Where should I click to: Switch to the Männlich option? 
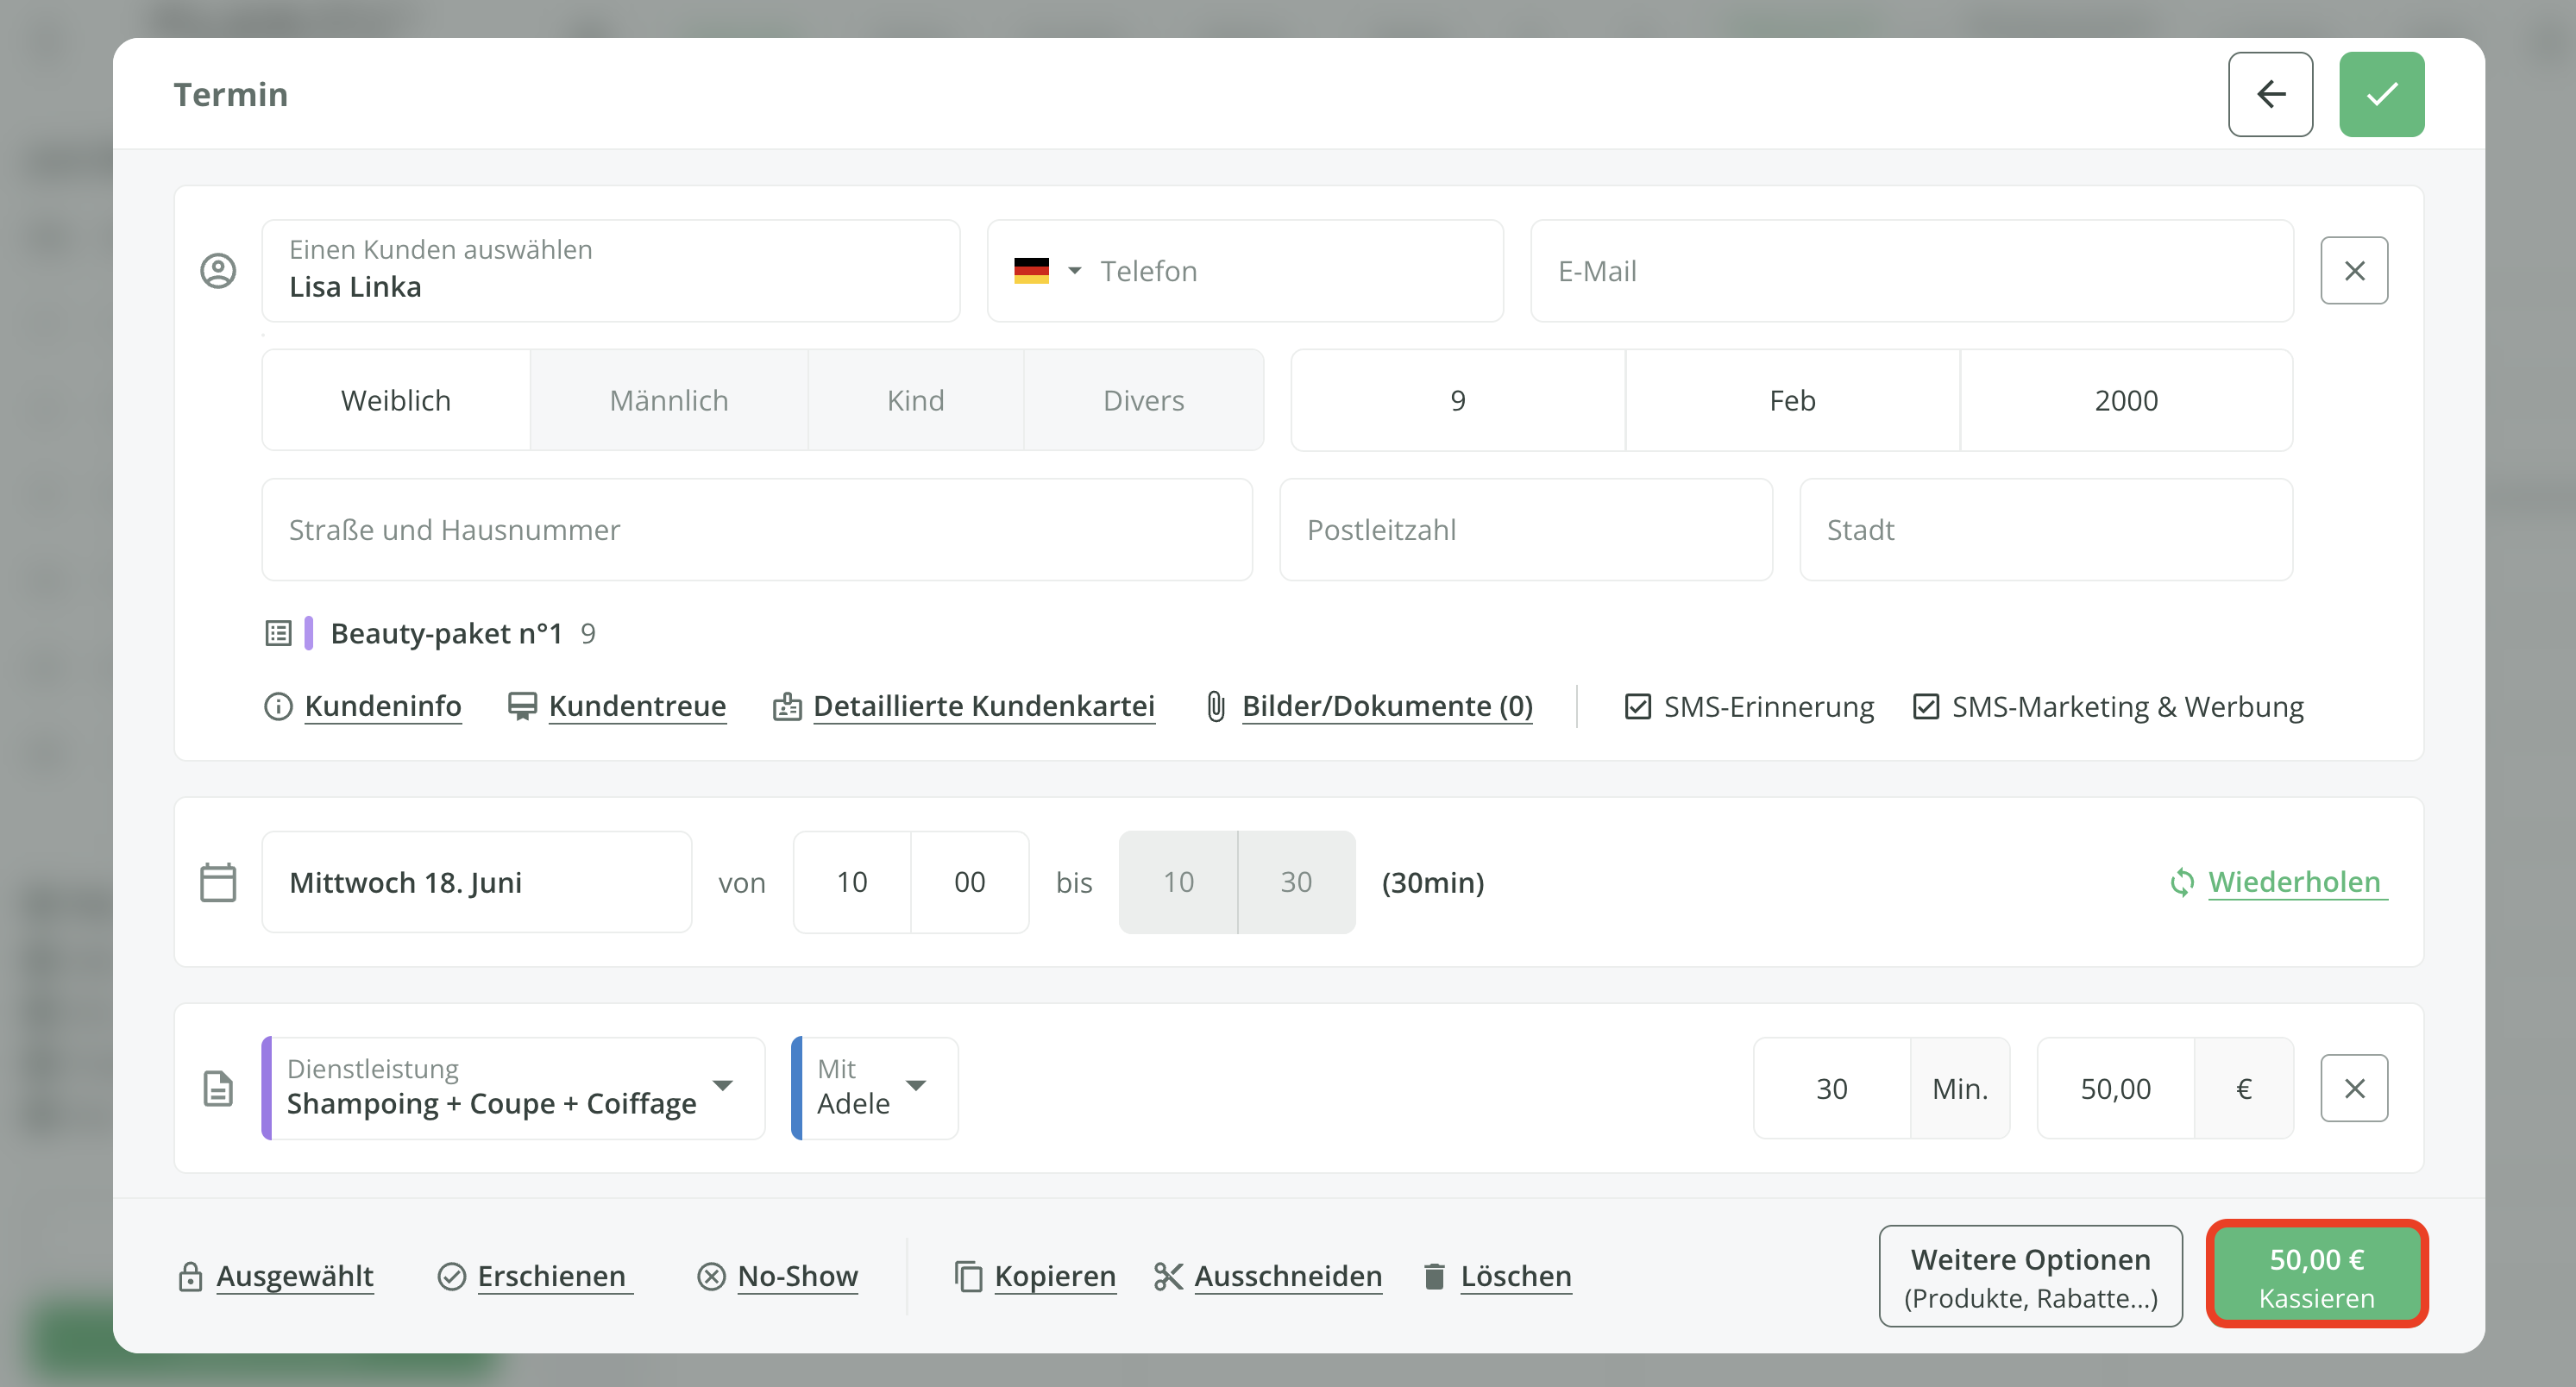coord(668,399)
